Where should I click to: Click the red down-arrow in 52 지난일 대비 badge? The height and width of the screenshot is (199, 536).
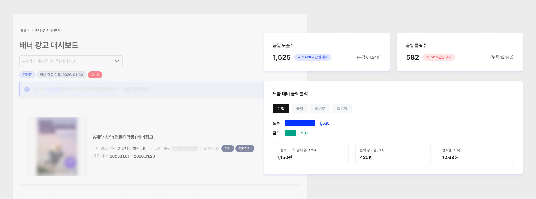[428, 57]
